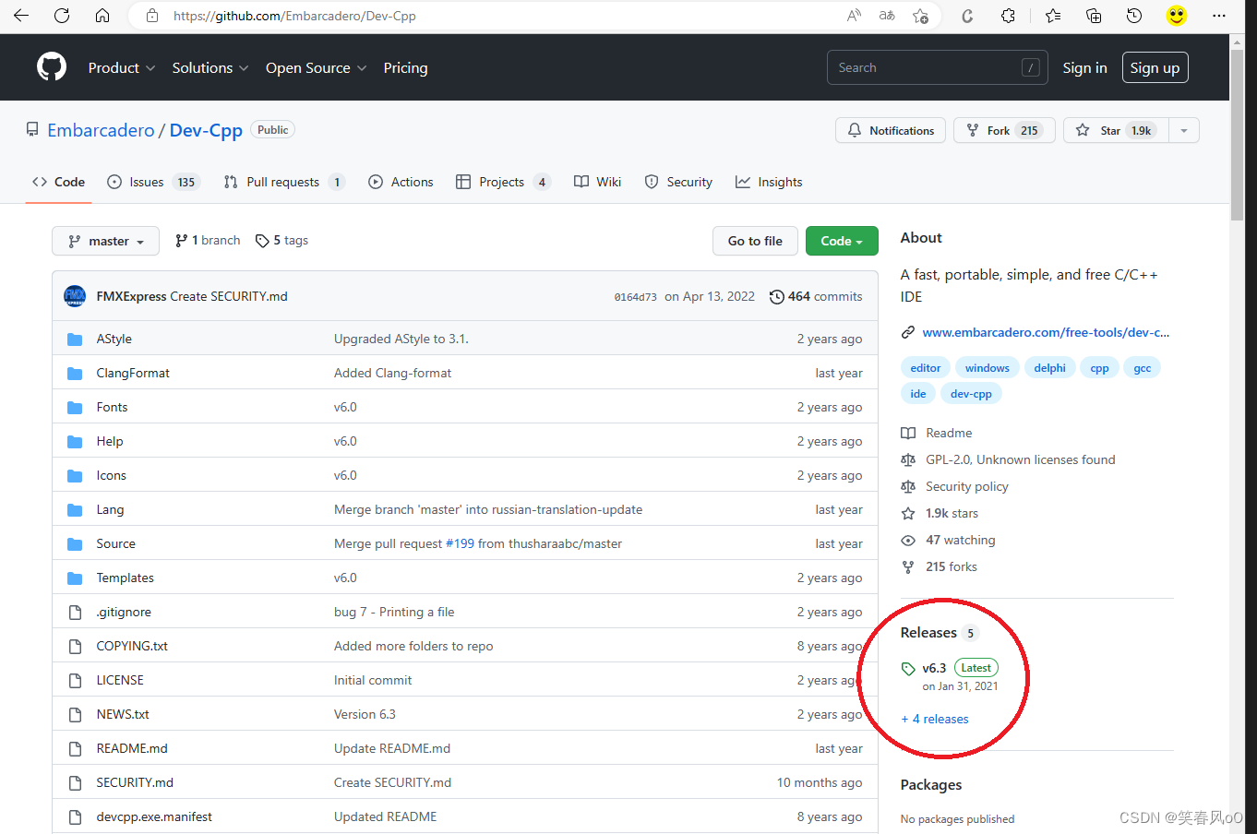The height and width of the screenshot is (834, 1257).
Task: Switch to the Pull requests tab
Action: point(284,182)
